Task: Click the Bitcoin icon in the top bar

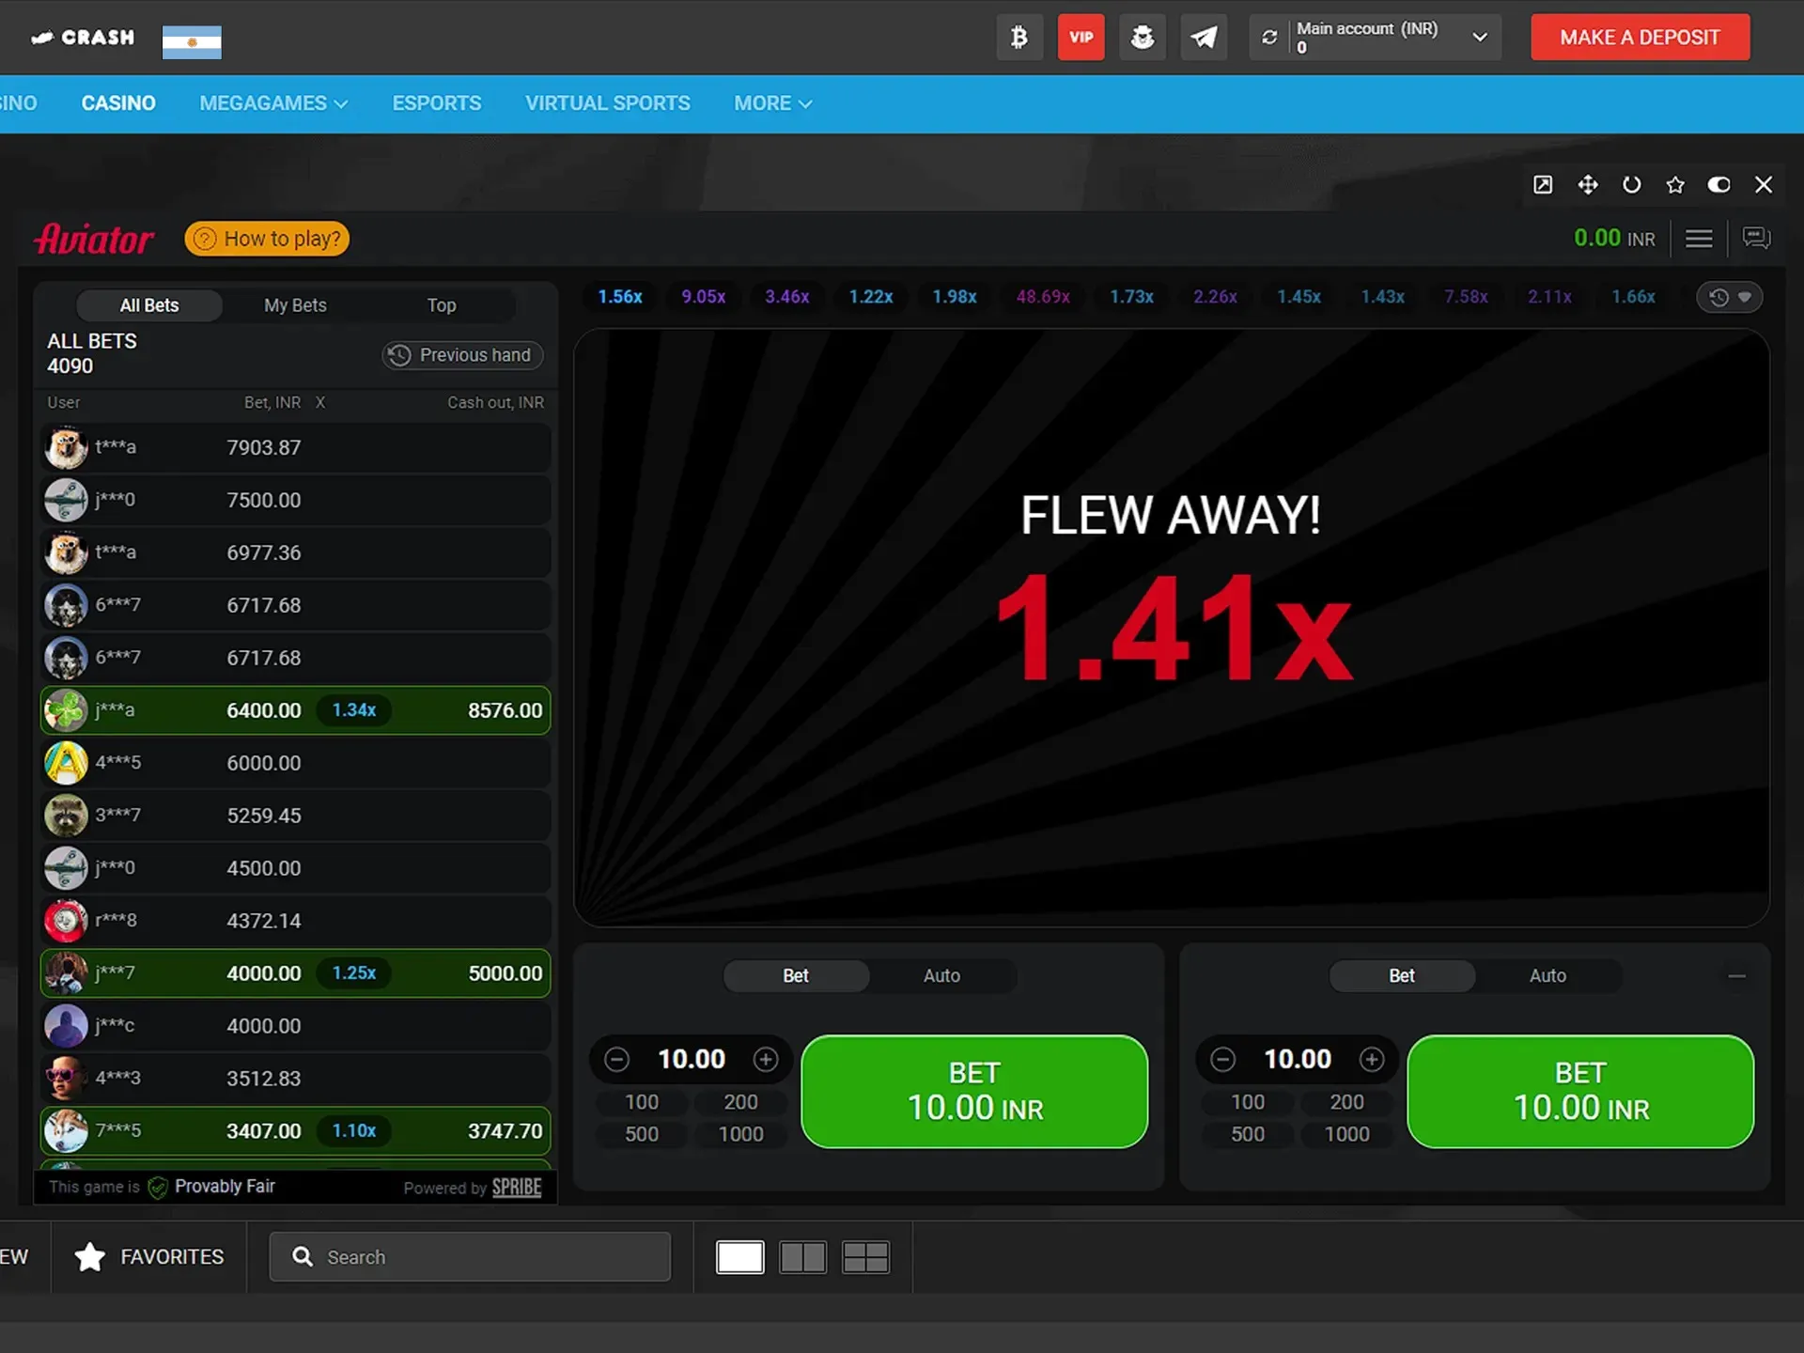Action: point(1019,38)
